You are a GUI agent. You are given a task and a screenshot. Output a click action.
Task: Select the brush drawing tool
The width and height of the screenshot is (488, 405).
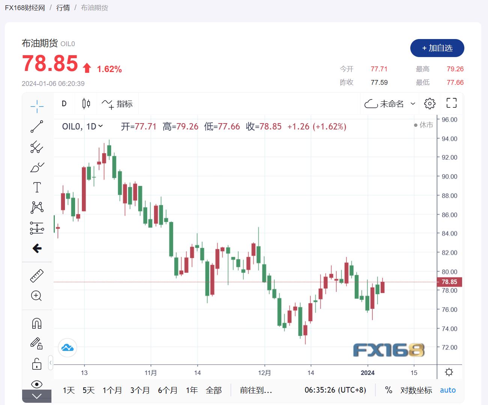click(x=37, y=167)
